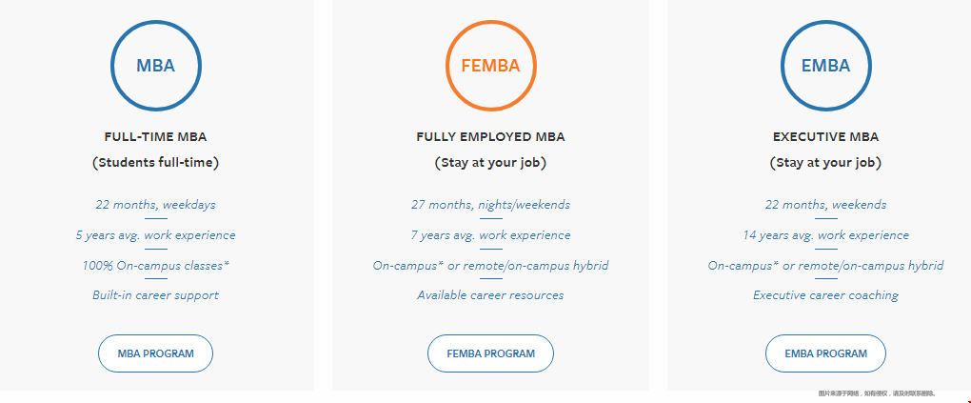Image resolution: width=971 pixels, height=403 pixels.
Task: Click 'Executive career coaching' text
Action: 825,295
